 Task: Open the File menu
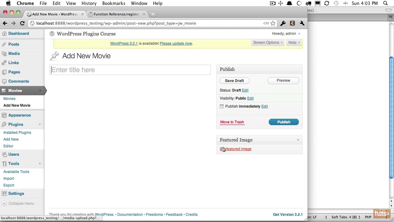coord(43,3)
